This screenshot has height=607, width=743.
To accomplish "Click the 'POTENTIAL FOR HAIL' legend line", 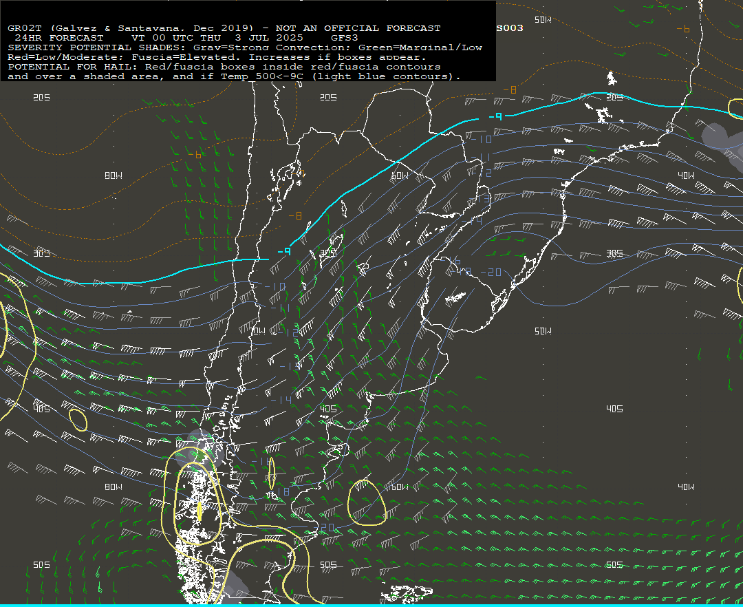I will click(224, 67).
